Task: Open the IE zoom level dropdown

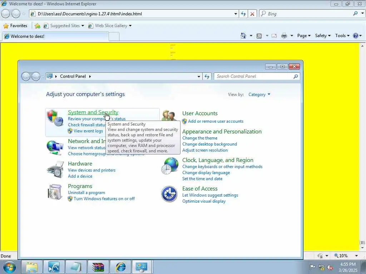Action: pos(356,255)
